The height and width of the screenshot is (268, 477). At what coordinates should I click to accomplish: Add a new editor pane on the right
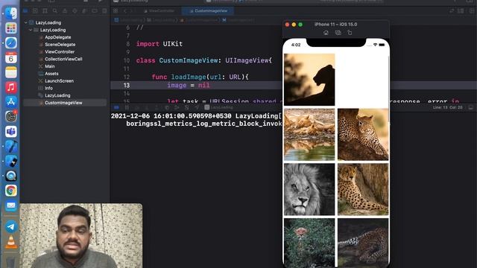pyautogui.click(x=472, y=11)
